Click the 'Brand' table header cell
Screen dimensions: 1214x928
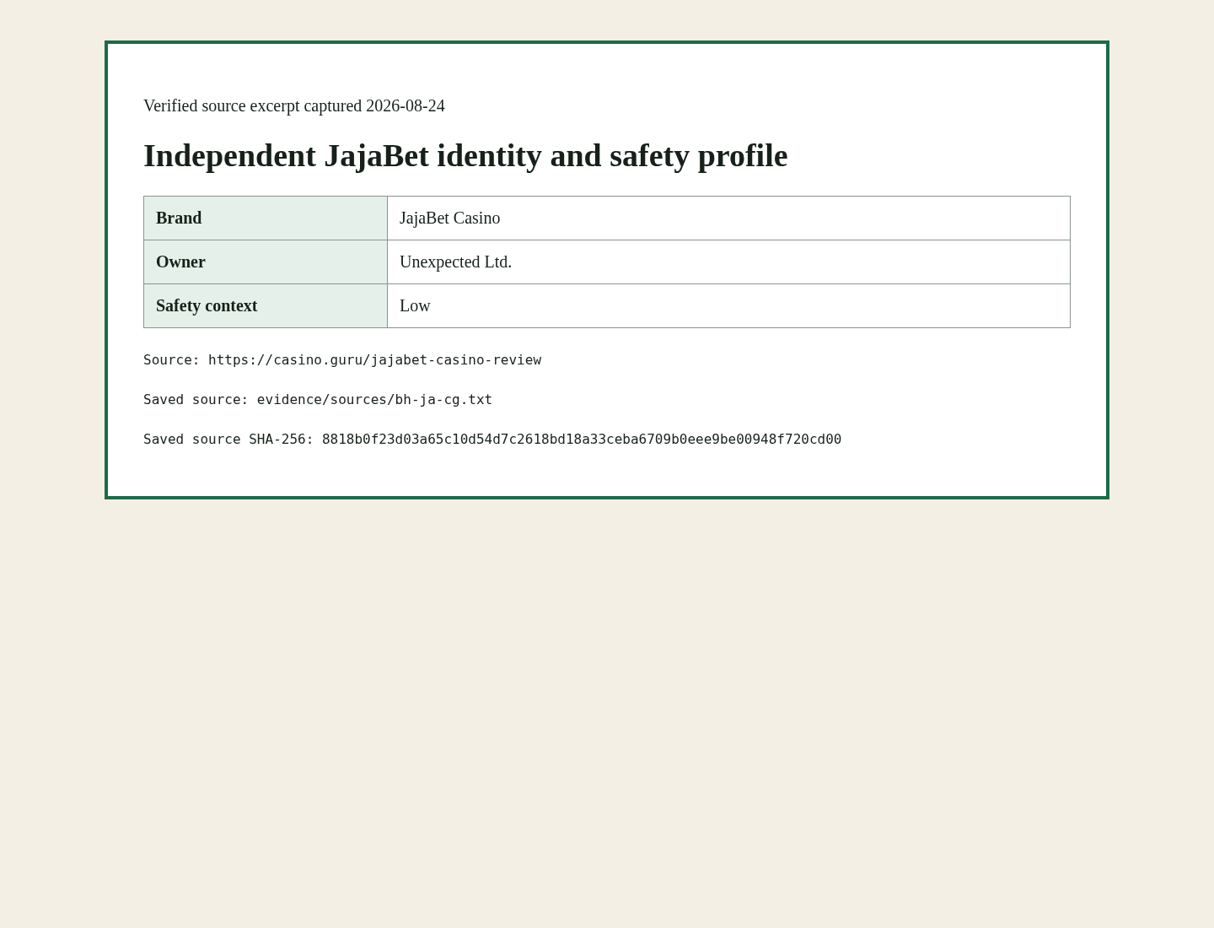tap(266, 218)
